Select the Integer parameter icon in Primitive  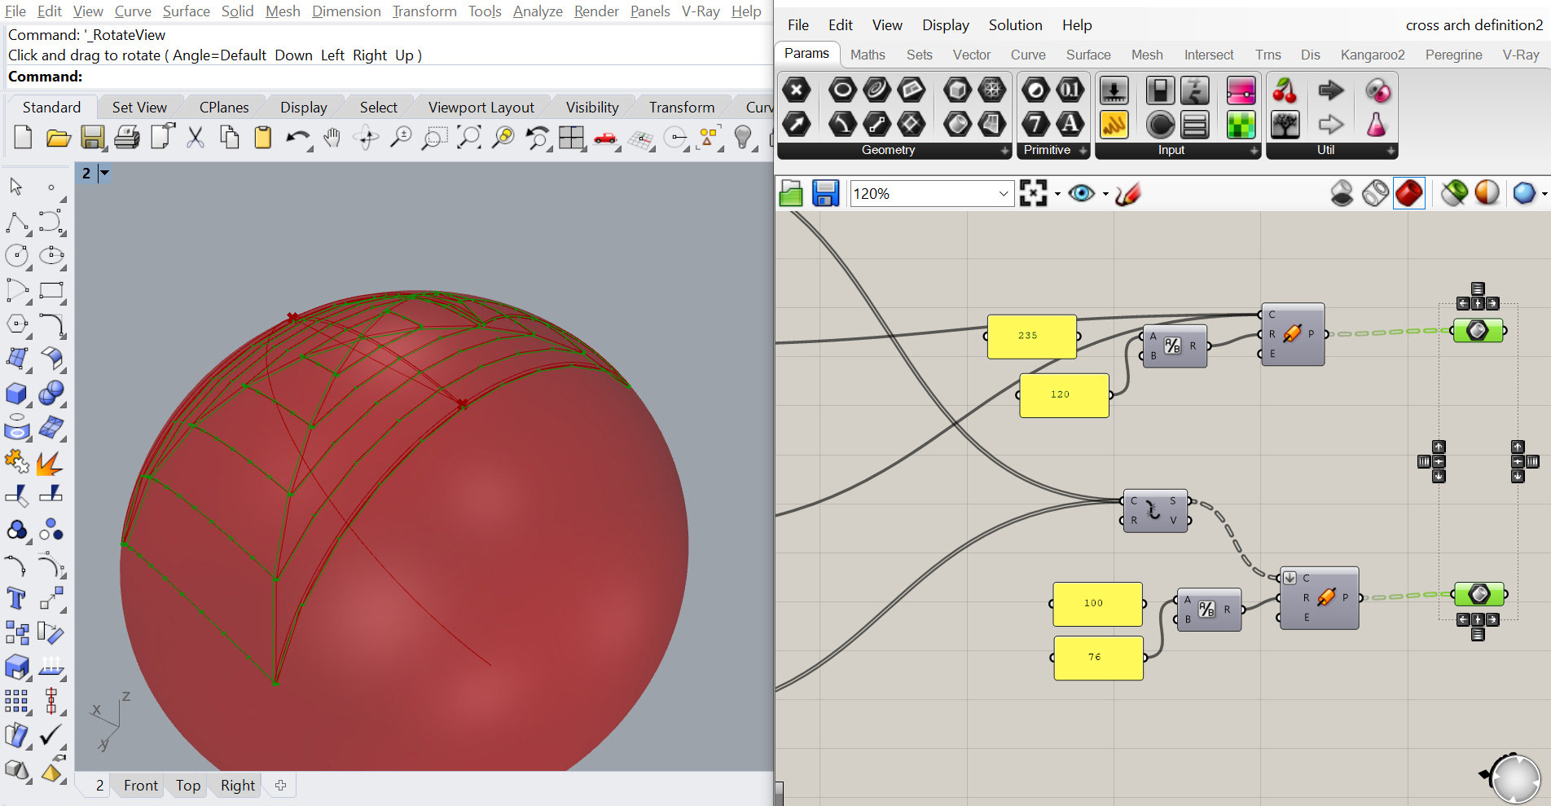pos(1035,124)
